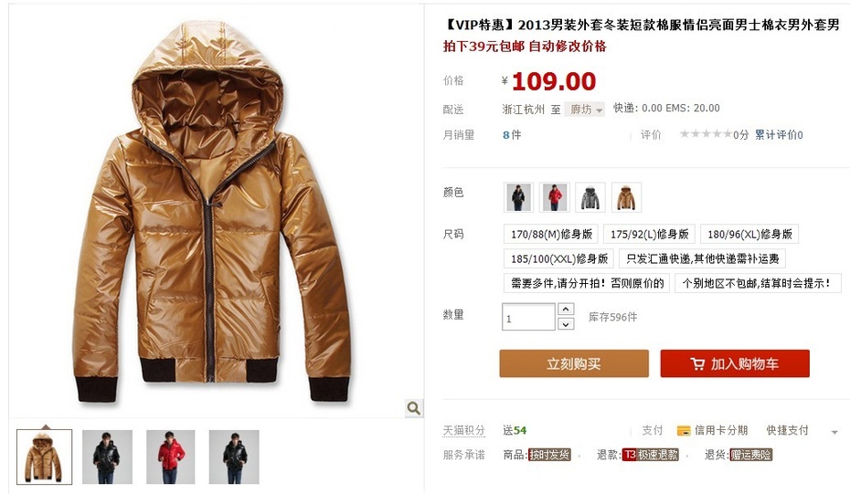Choose size 175/92(L) slim fit

pos(650,234)
